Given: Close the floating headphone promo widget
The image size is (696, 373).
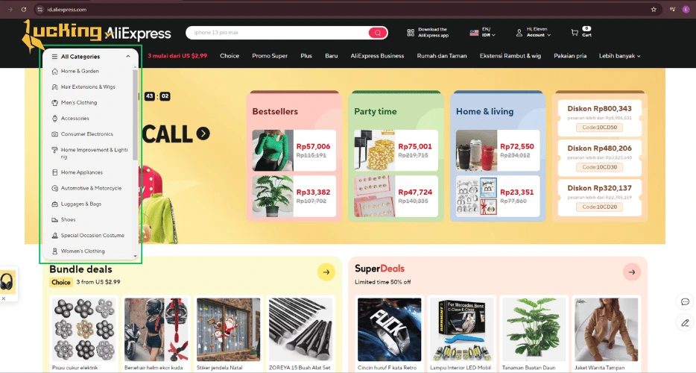Looking at the screenshot, I should (4, 298).
